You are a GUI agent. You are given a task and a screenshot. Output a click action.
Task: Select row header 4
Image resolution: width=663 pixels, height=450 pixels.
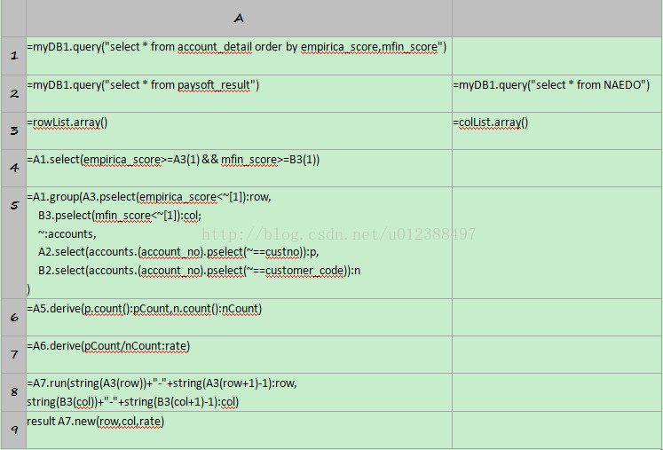coord(13,168)
